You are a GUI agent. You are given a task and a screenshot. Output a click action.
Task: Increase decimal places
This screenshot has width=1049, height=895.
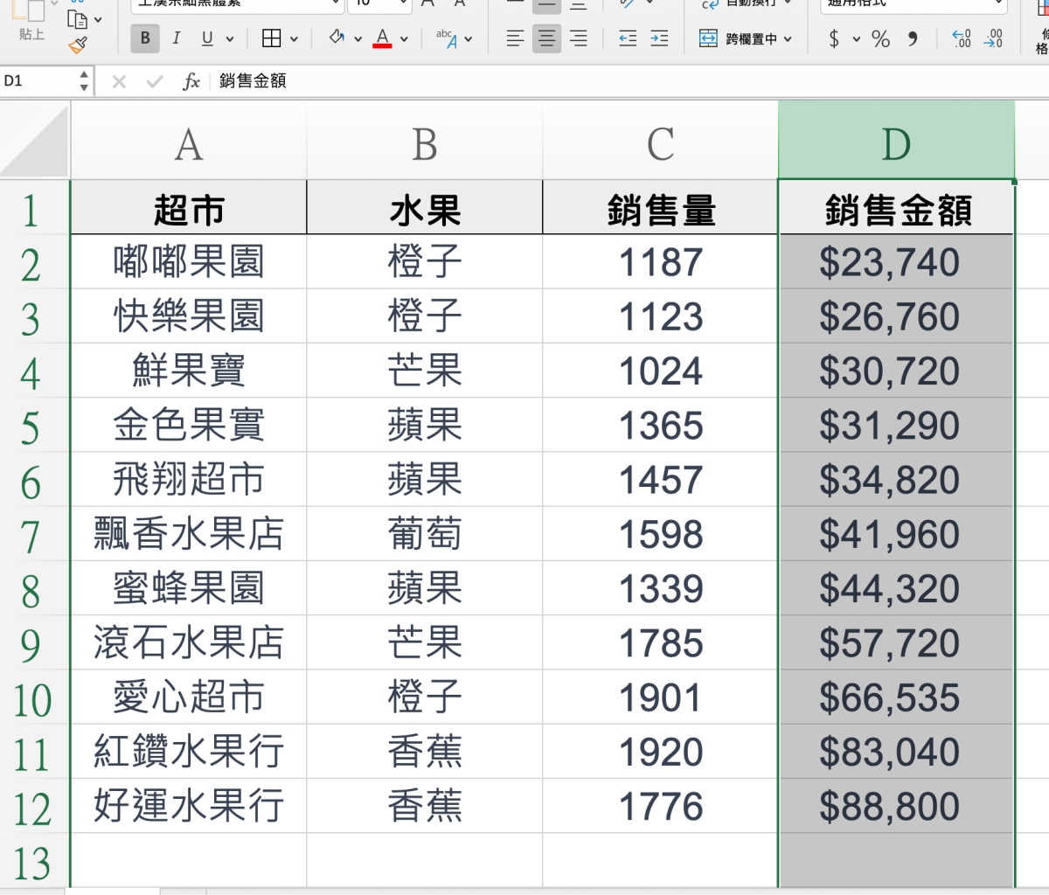coord(962,38)
